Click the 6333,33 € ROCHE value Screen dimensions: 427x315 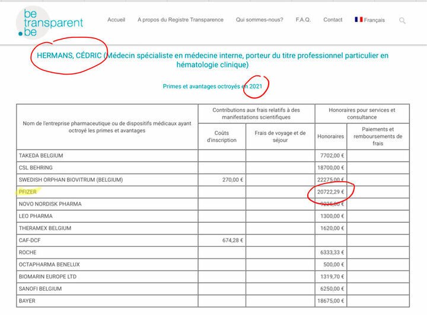(x=332, y=252)
